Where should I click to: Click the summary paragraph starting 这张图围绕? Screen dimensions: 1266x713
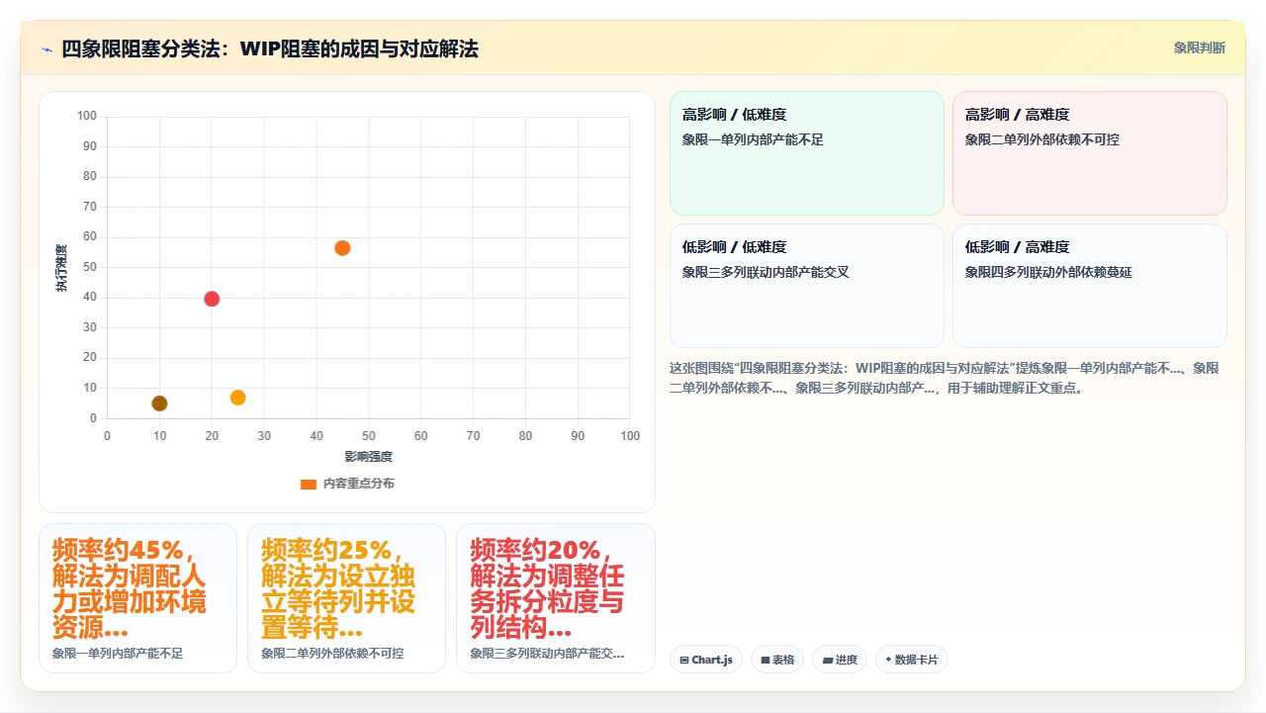(x=945, y=378)
